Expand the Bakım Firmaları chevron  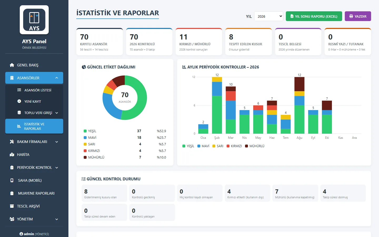(57, 142)
